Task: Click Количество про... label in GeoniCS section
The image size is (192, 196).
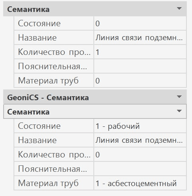Action: click(x=54, y=155)
